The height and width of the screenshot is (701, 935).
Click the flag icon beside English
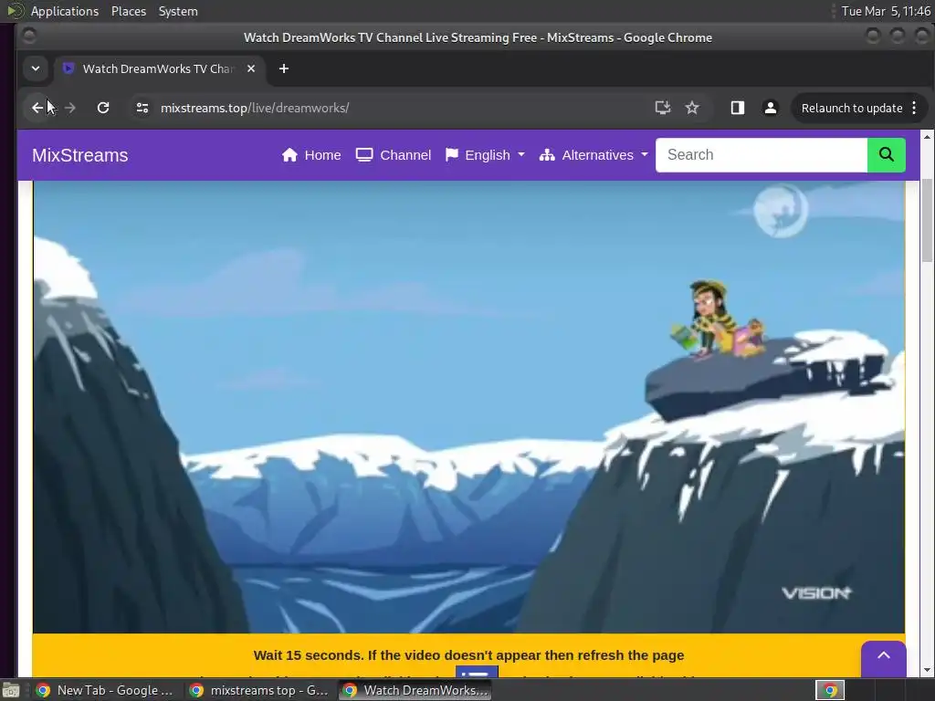[x=451, y=155]
